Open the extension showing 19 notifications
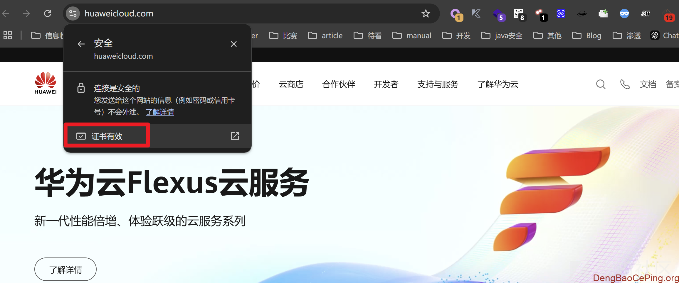Image resolution: width=679 pixels, height=283 pixels. (669, 13)
